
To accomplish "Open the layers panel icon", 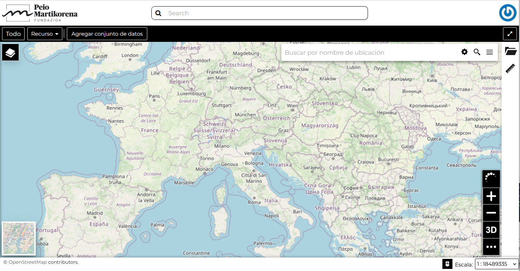I will click(x=10, y=52).
